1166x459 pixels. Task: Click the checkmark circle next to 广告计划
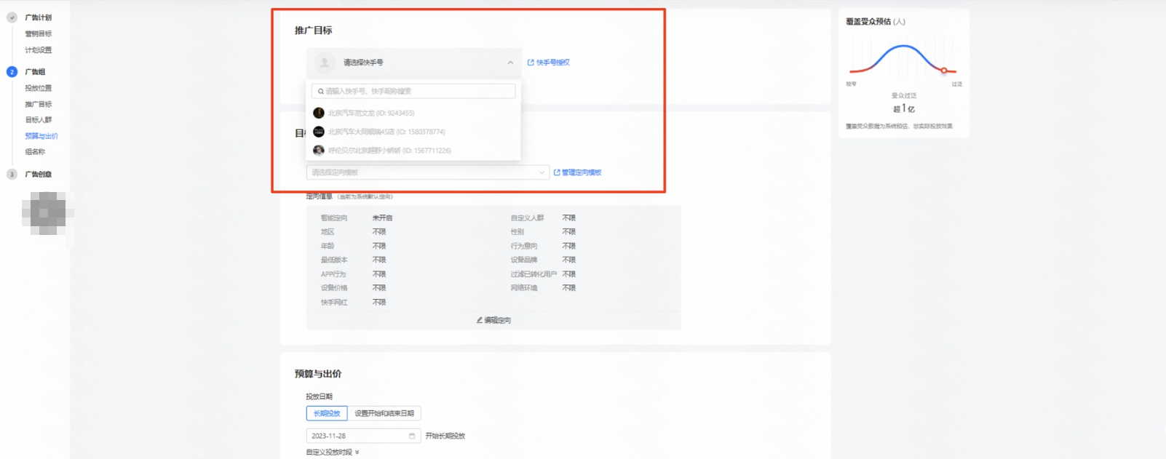[x=12, y=17]
